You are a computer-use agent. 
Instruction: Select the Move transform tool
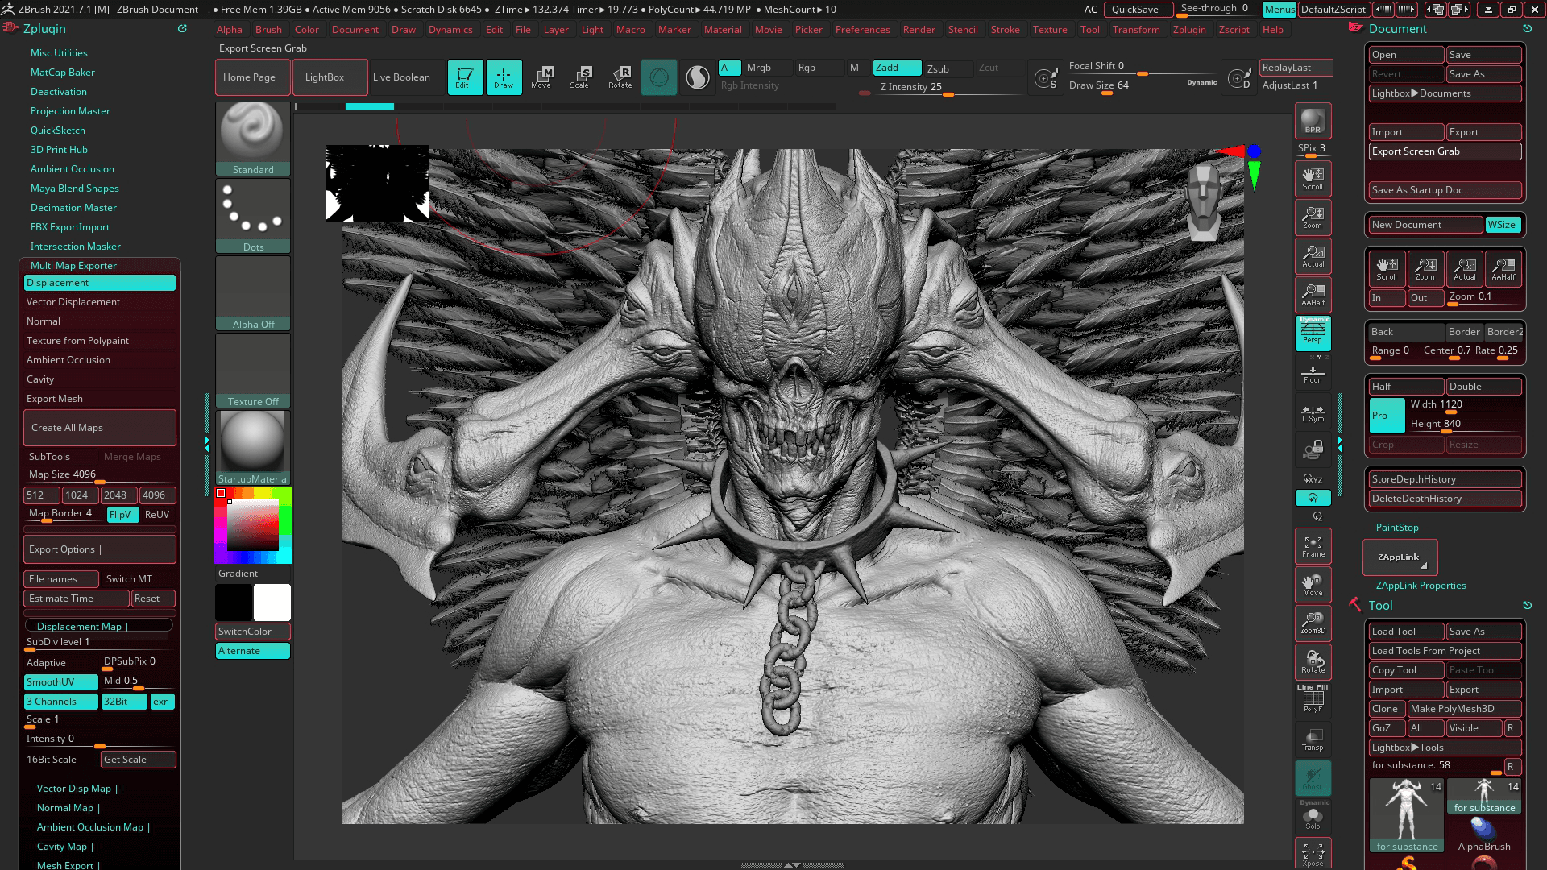coord(541,77)
